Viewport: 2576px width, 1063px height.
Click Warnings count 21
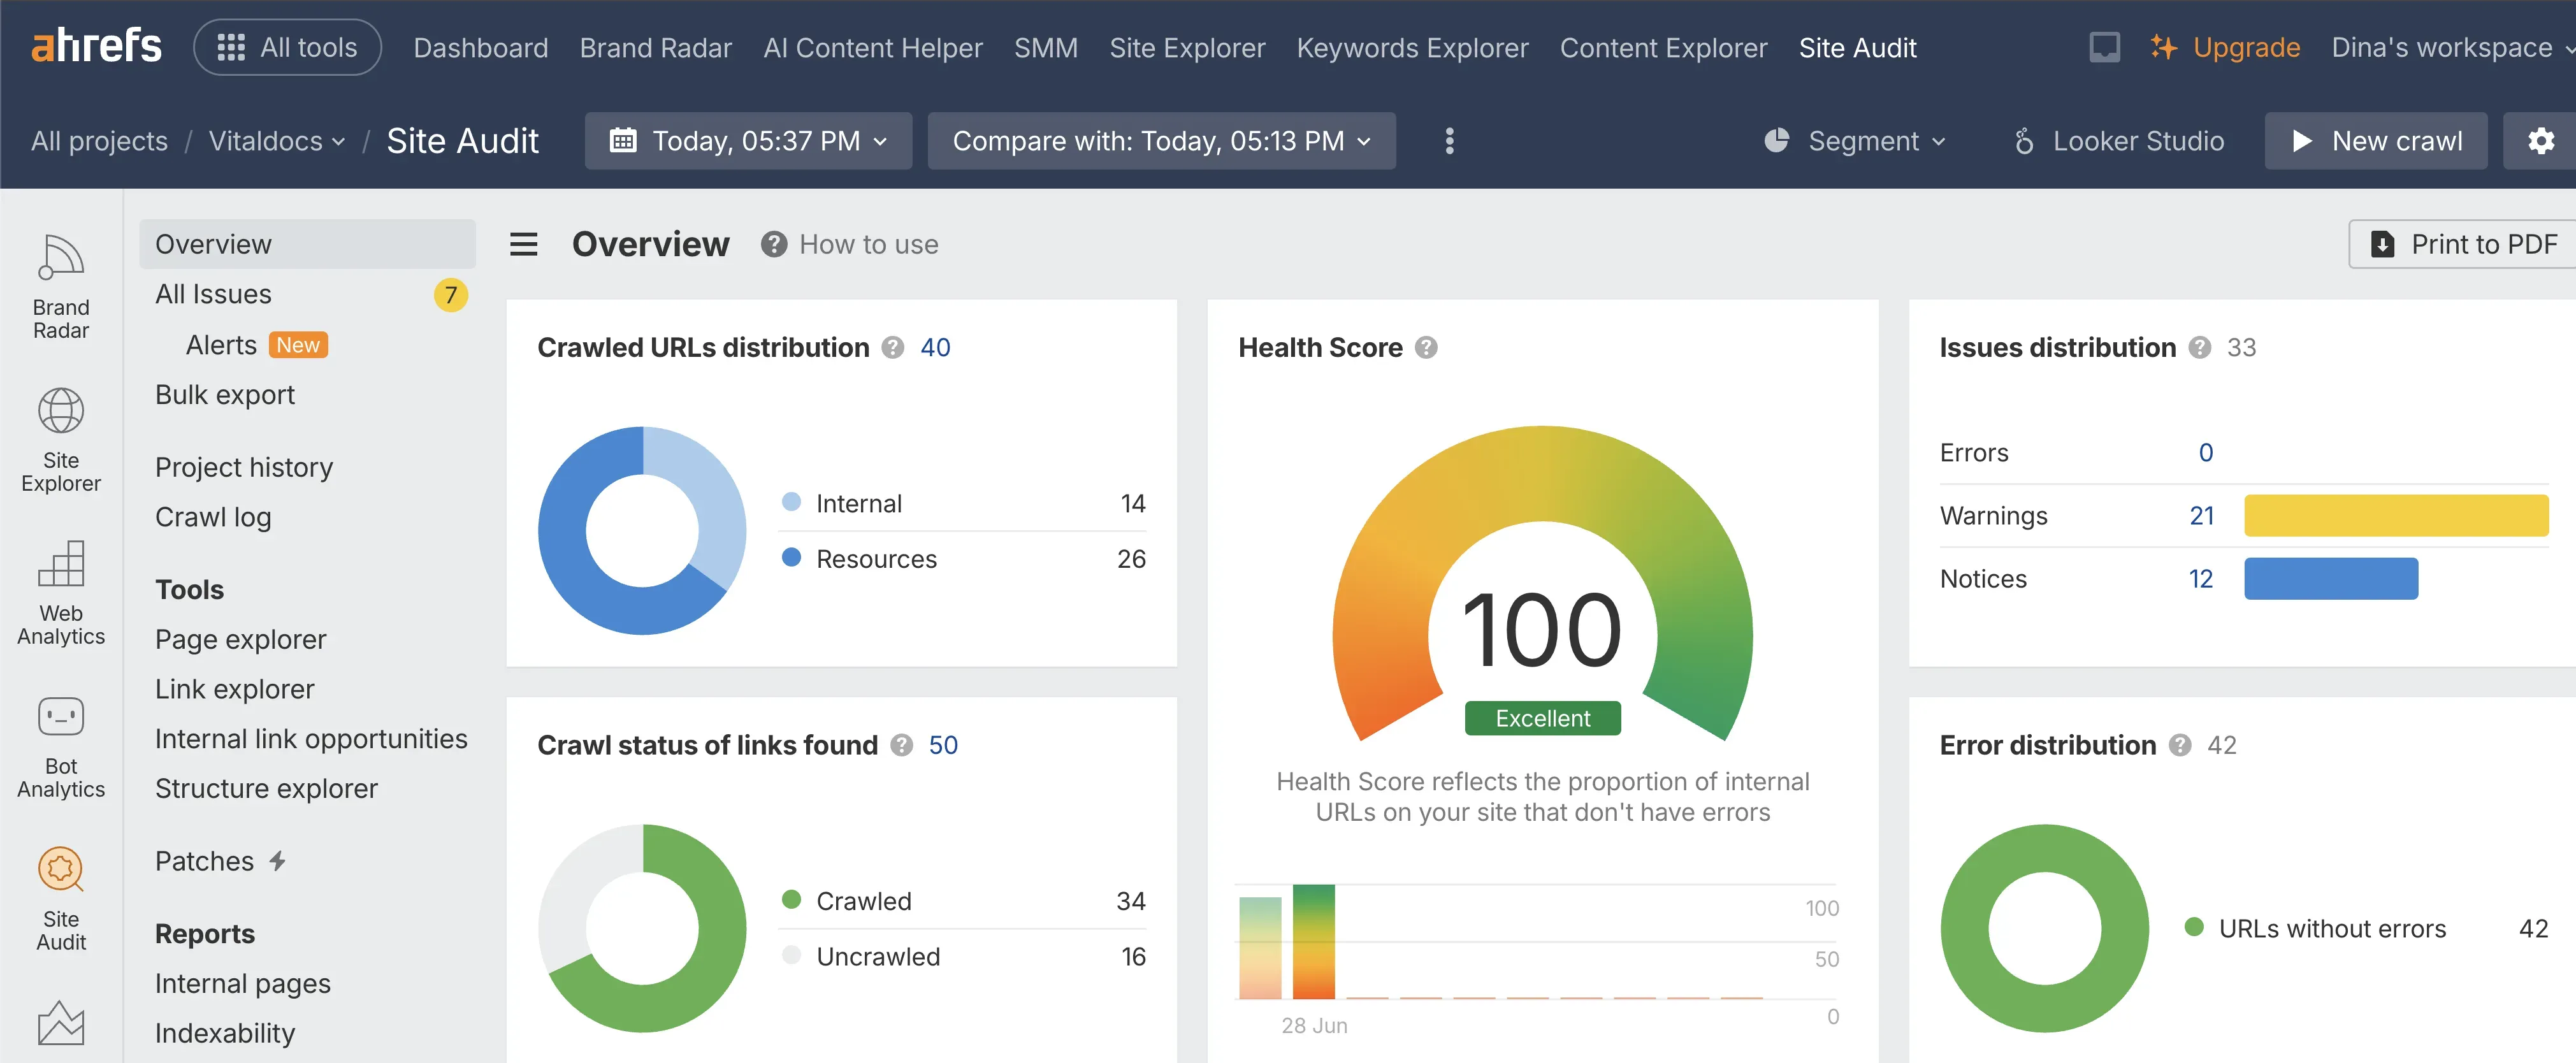click(x=2201, y=516)
